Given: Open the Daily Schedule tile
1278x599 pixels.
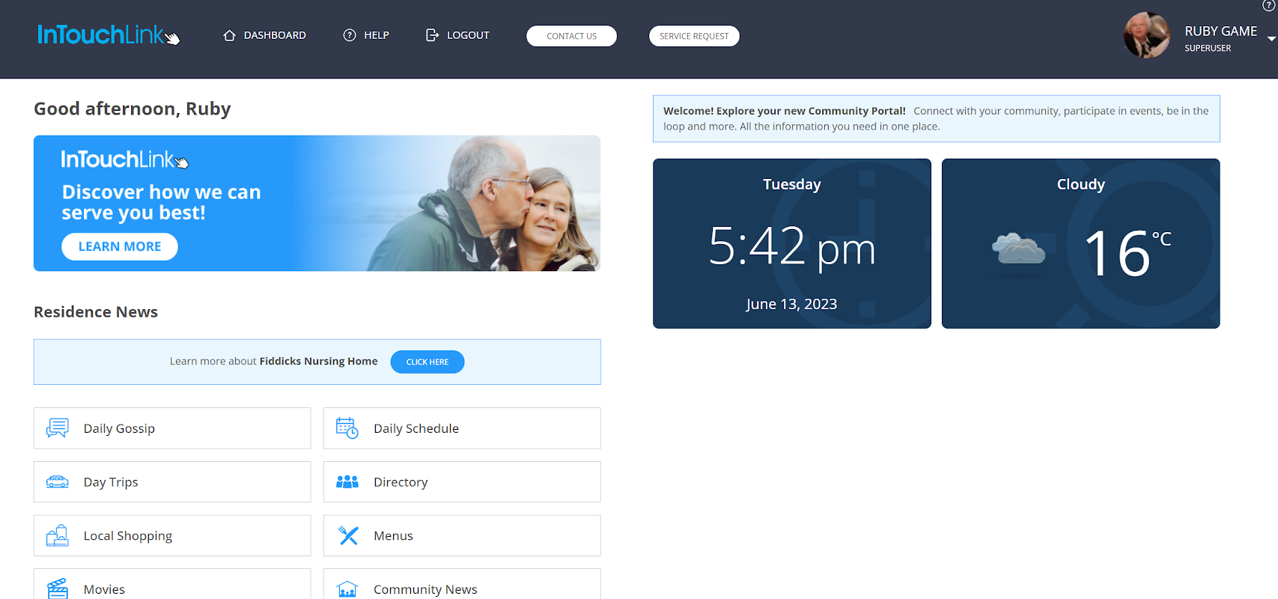Looking at the screenshot, I should click(x=462, y=428).
